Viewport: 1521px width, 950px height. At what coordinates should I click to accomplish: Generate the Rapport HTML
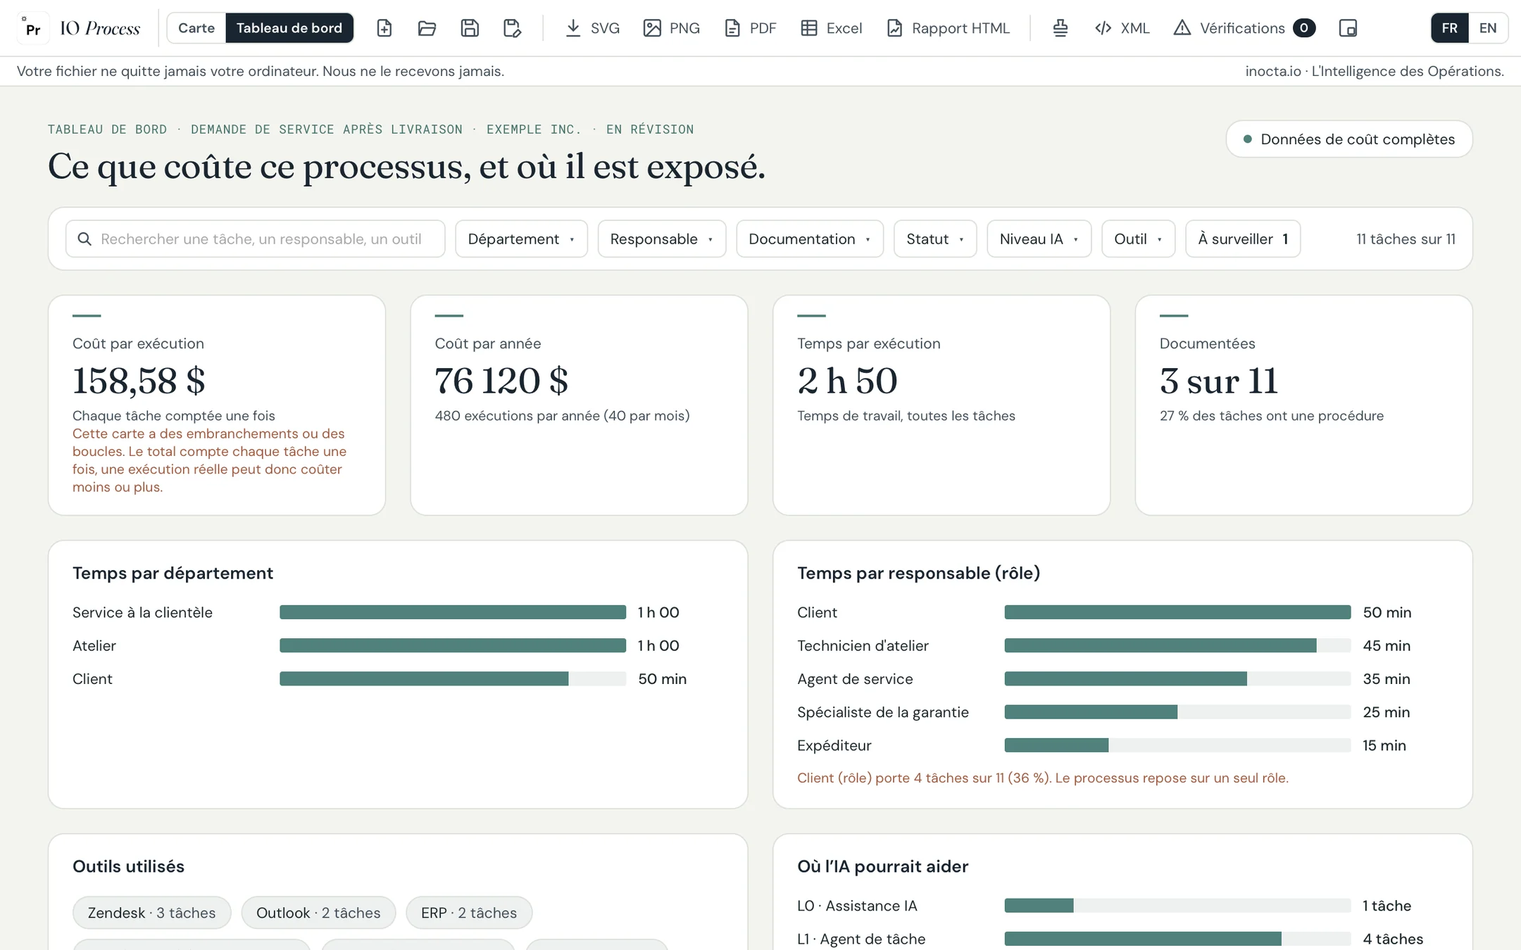point(949,28)
